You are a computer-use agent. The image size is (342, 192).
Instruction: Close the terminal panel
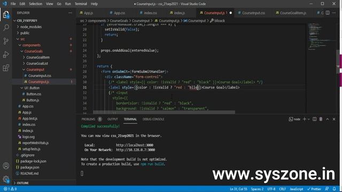pos(334,119)
